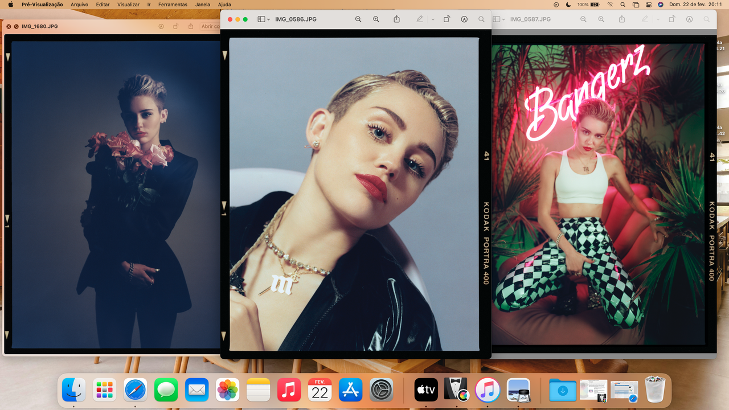Viewport: 729px width, 410px height.
Task: Share the IMG_1680.JPG image
Action: (x=190, y=26)
